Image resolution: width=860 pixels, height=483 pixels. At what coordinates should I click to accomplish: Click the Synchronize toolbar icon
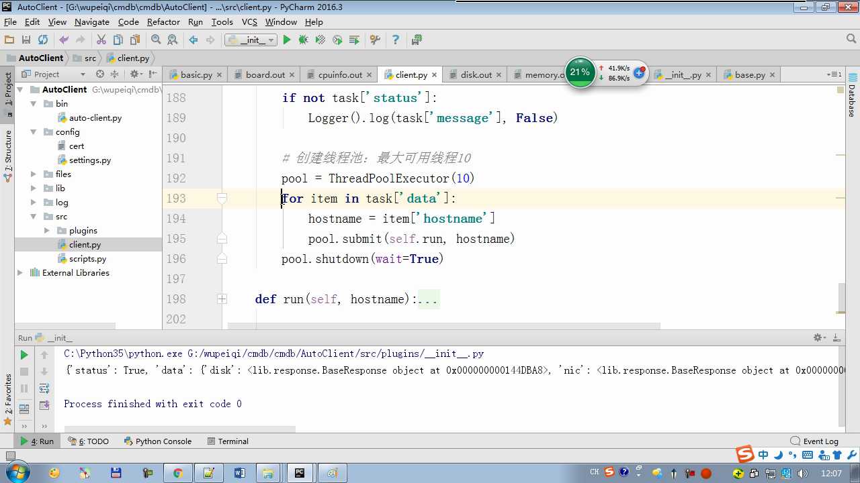[43, 40]
